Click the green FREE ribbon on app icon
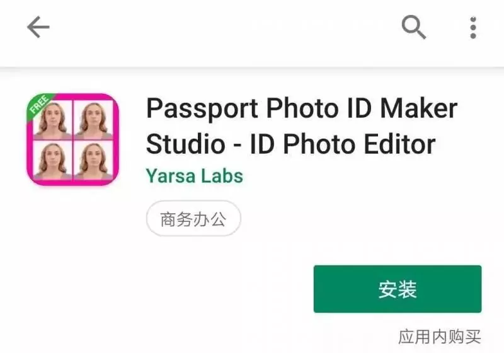 pos(39,105)
